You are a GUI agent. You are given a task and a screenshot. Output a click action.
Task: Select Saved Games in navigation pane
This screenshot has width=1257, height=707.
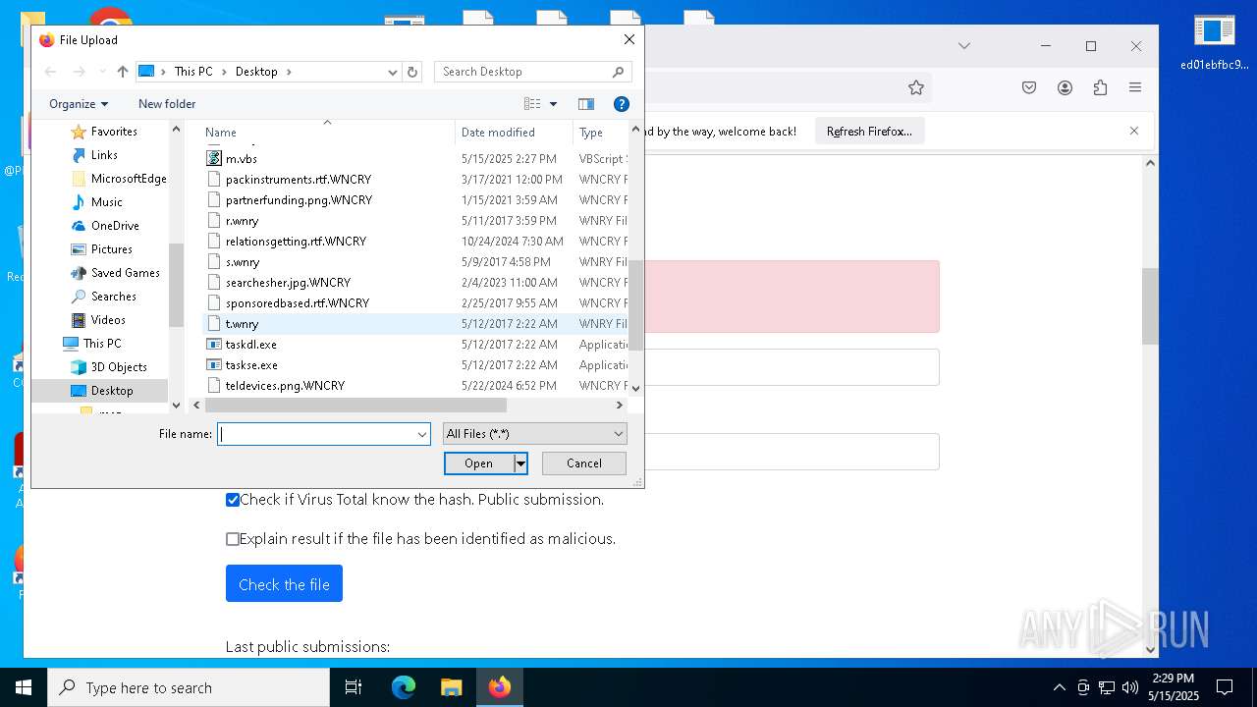tap(126, 273)
